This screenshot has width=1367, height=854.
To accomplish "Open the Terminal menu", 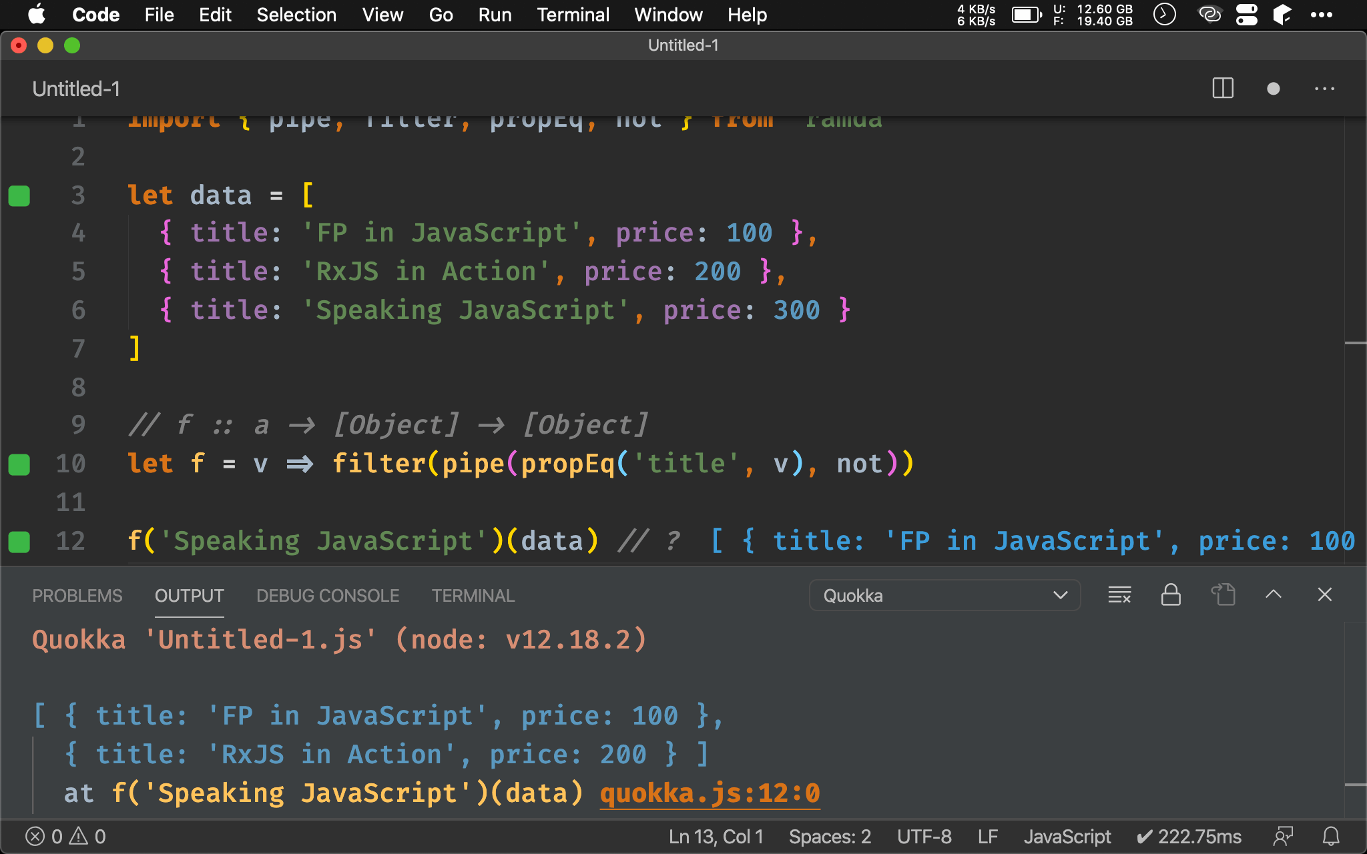I will tap(573, 15).
